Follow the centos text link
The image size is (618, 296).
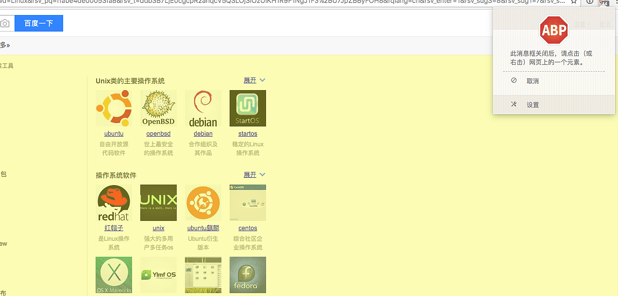pyautogui.click(x=248, y=228)
